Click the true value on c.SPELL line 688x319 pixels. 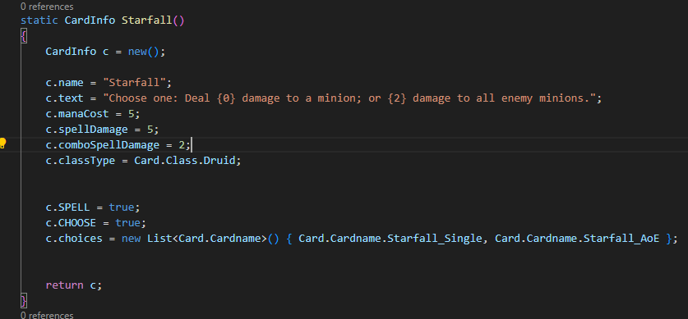tap(122, 207)
